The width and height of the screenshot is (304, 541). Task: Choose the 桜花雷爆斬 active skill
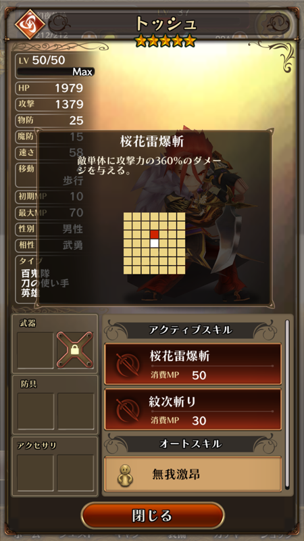pos(193,364)
